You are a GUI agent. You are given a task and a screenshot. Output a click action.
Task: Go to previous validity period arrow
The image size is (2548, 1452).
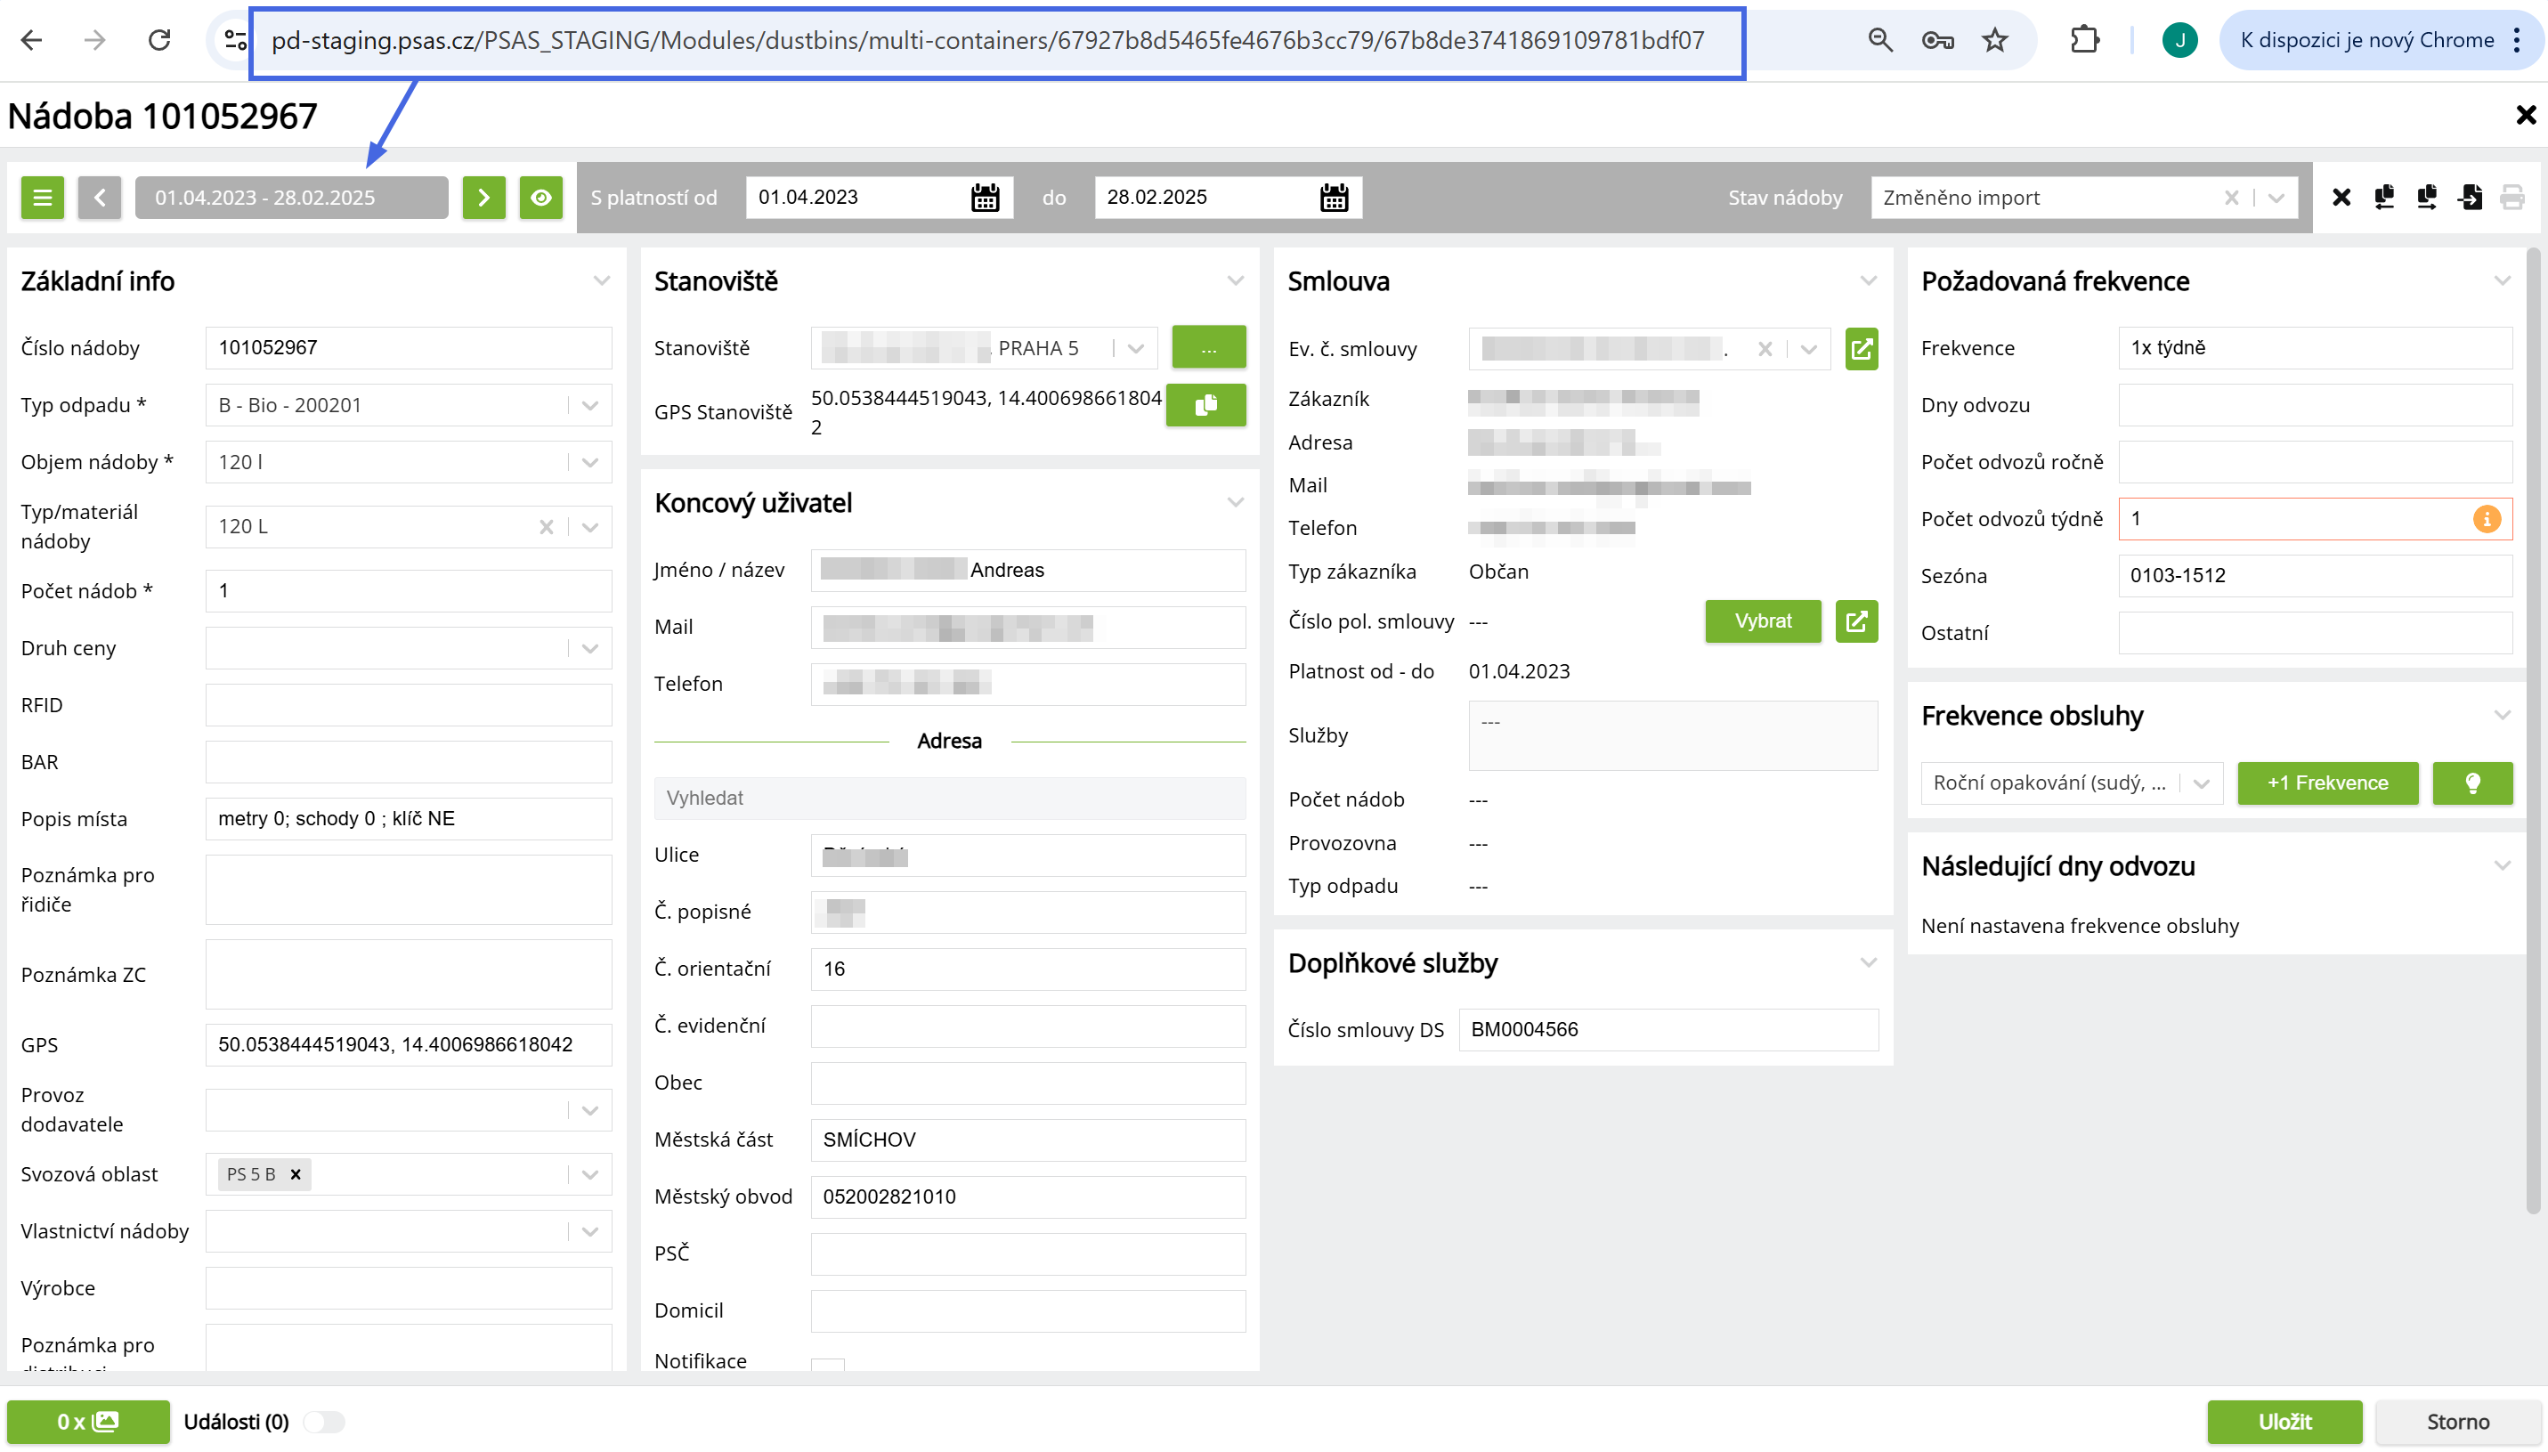[x=100, y=198]
